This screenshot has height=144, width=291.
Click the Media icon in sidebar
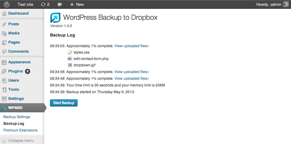(4, 33)
